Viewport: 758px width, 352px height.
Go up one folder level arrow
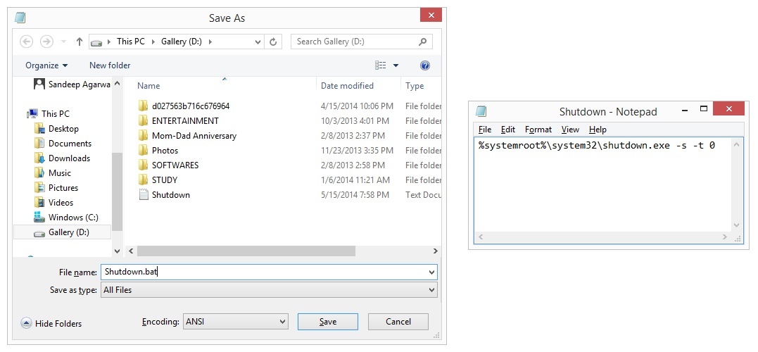coord(80,42)
